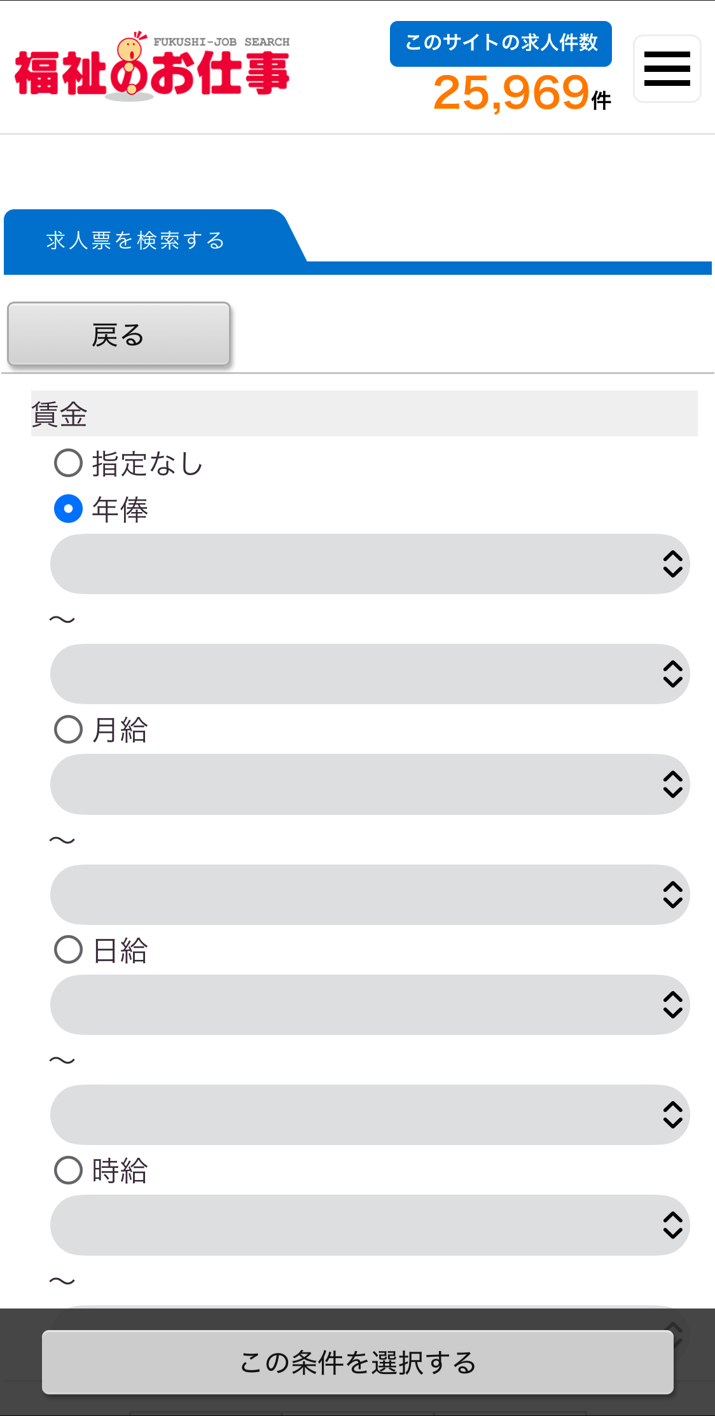Screen dimensions: 715x1416
Task: Open the 日給 minimum amount dropdown
Action: (x=370, y=1005)
